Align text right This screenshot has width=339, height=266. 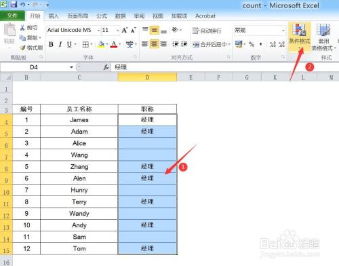pos(163,44)
